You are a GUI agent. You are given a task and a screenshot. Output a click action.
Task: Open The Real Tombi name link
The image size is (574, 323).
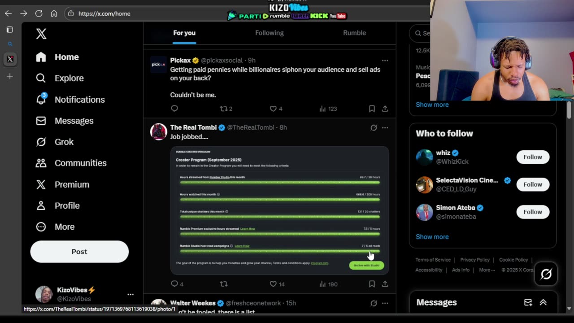[x=193, y=127]
